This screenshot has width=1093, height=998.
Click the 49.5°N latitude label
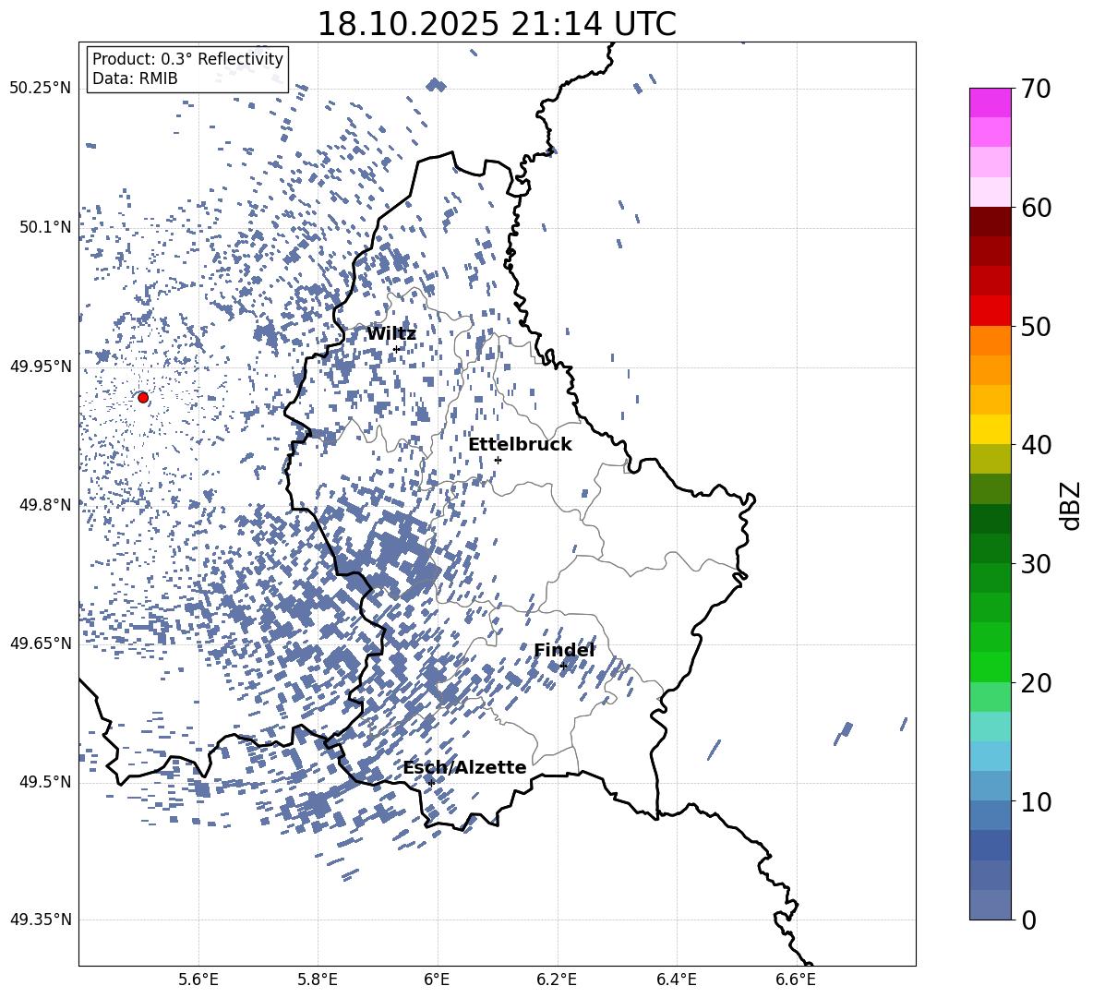[45, 782]
